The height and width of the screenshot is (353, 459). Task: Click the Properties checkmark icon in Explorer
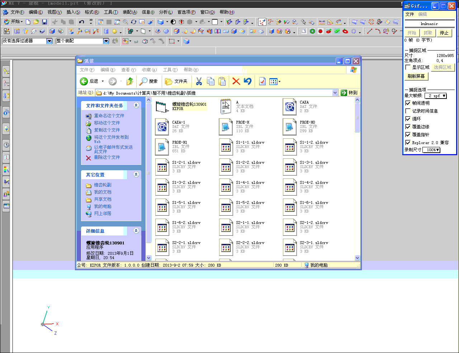(262, 81)
